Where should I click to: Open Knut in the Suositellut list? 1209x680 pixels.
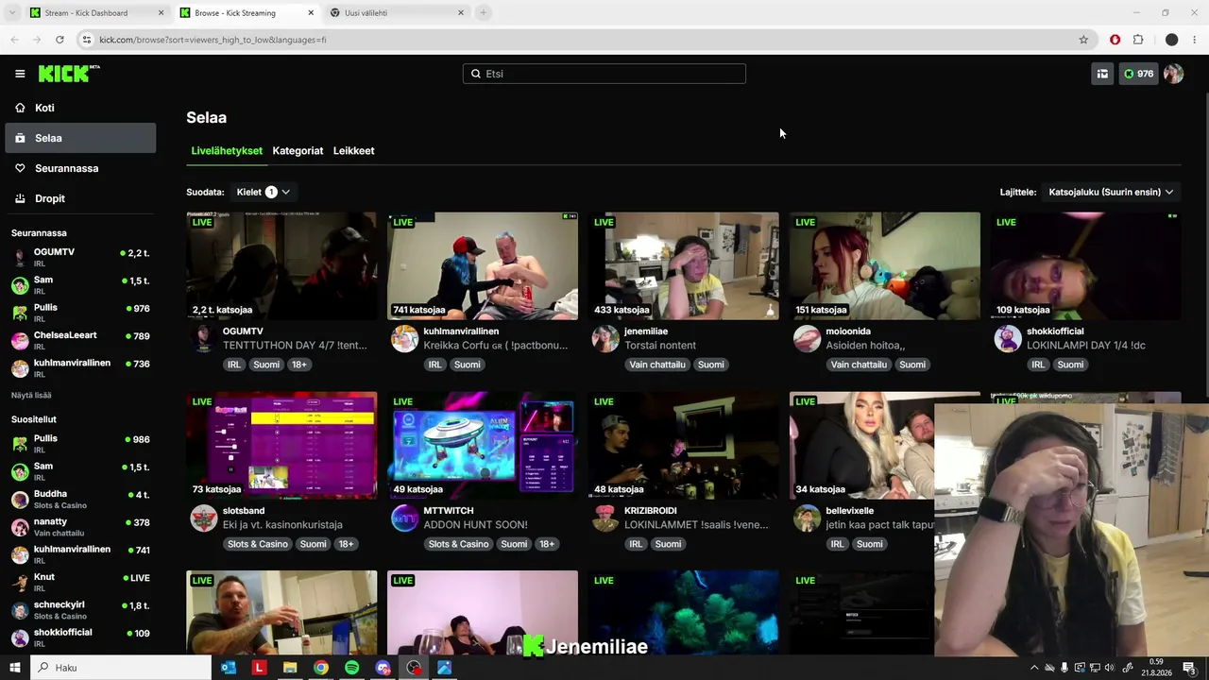click(x=80, y=582)
